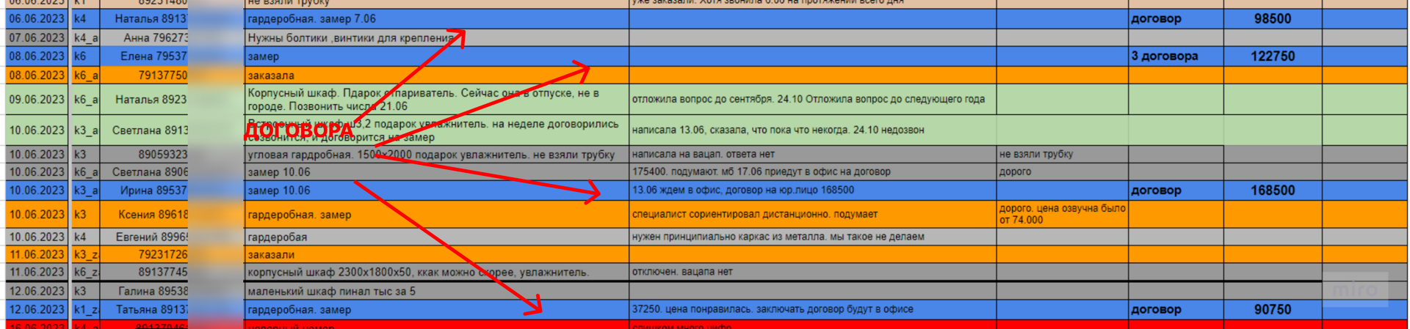1410x329 pixels.
Task: Select the 90750 amount cell
Action: [x=1272, y=310]
